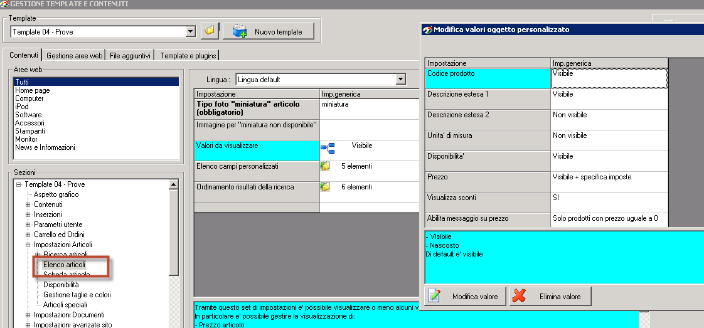Click Impostazione column header in main grid

pyautogui.click(x=257, y=94)
